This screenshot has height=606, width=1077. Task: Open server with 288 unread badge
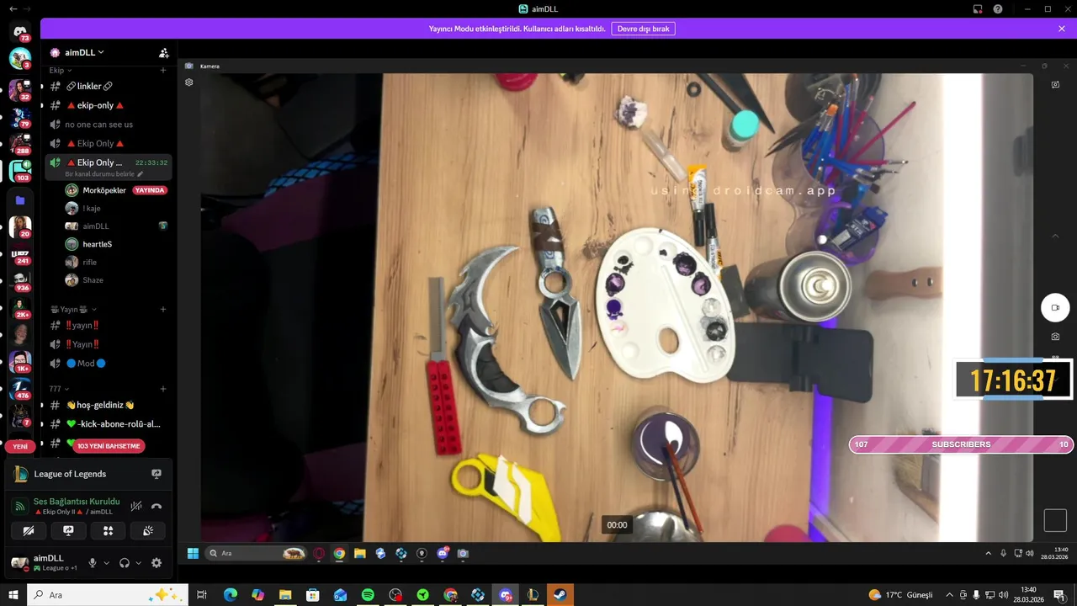[20, 144]
